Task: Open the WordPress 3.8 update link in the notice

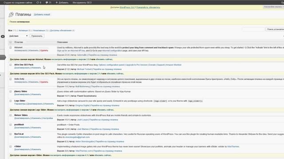Action: 127,8
